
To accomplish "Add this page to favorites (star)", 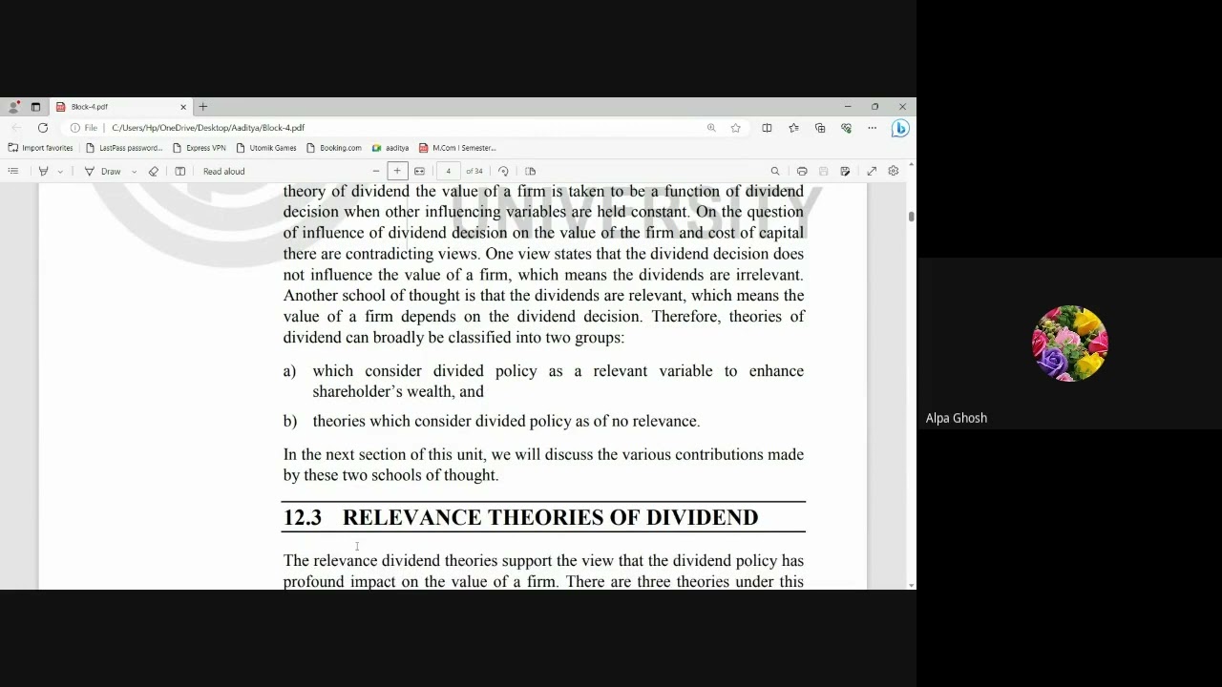I will coord(735,128).
